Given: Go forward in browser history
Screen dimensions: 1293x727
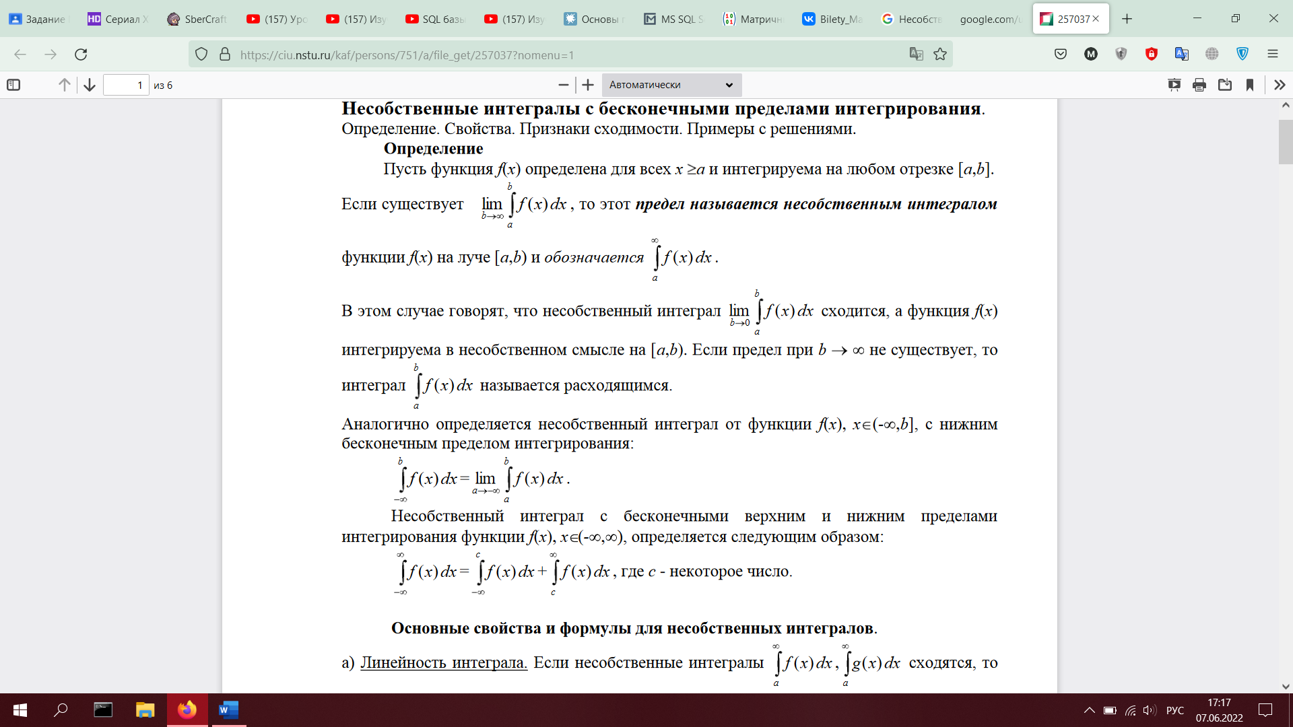Looking at the screenshot, I should (51, 55).
